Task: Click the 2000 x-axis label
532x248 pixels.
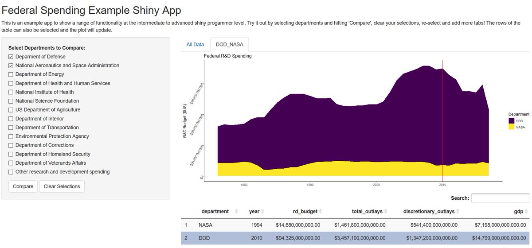Action: (376, 185)
